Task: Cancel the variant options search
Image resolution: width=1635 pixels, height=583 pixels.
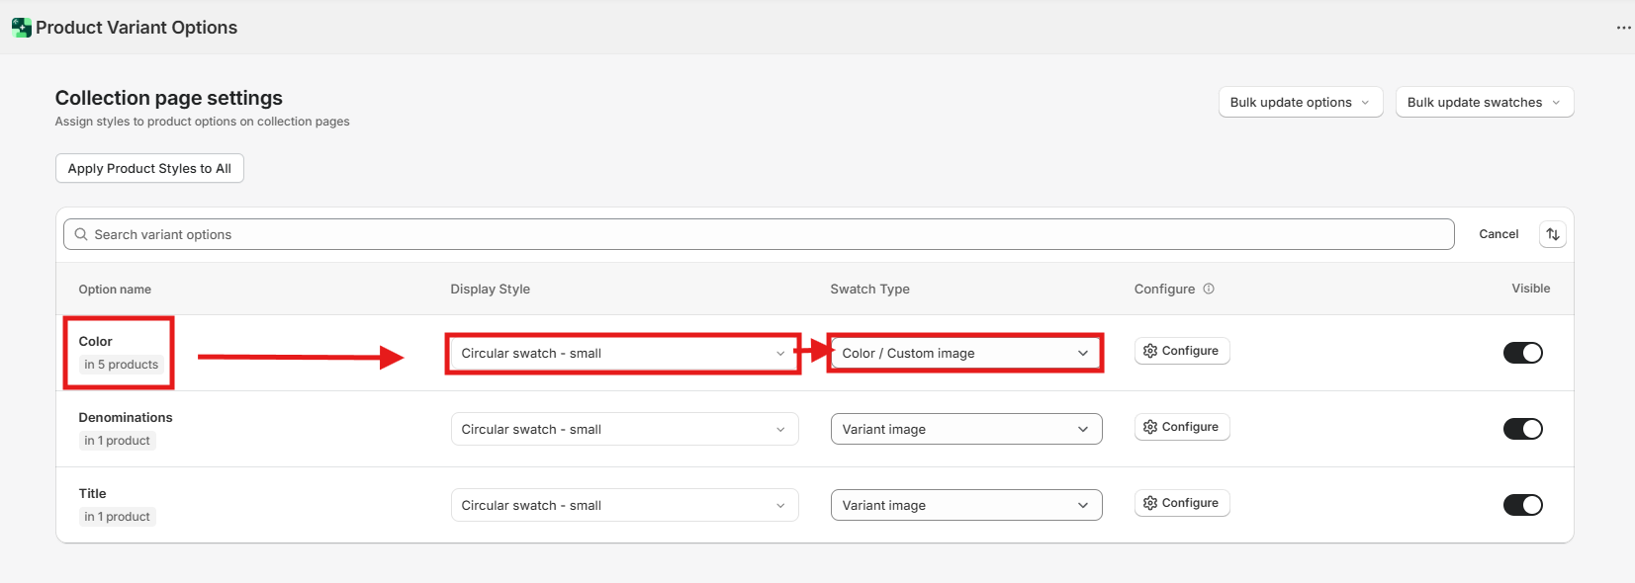Action: click(x=1498, y=234)
